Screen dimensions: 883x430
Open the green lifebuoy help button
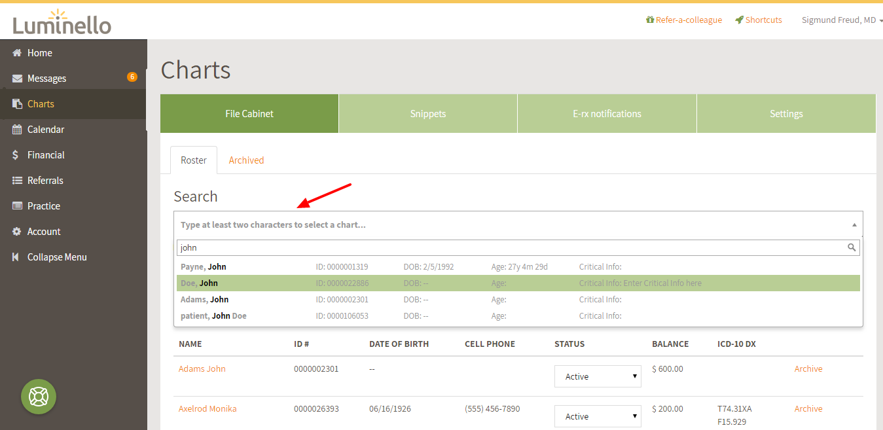coord(39,397)
